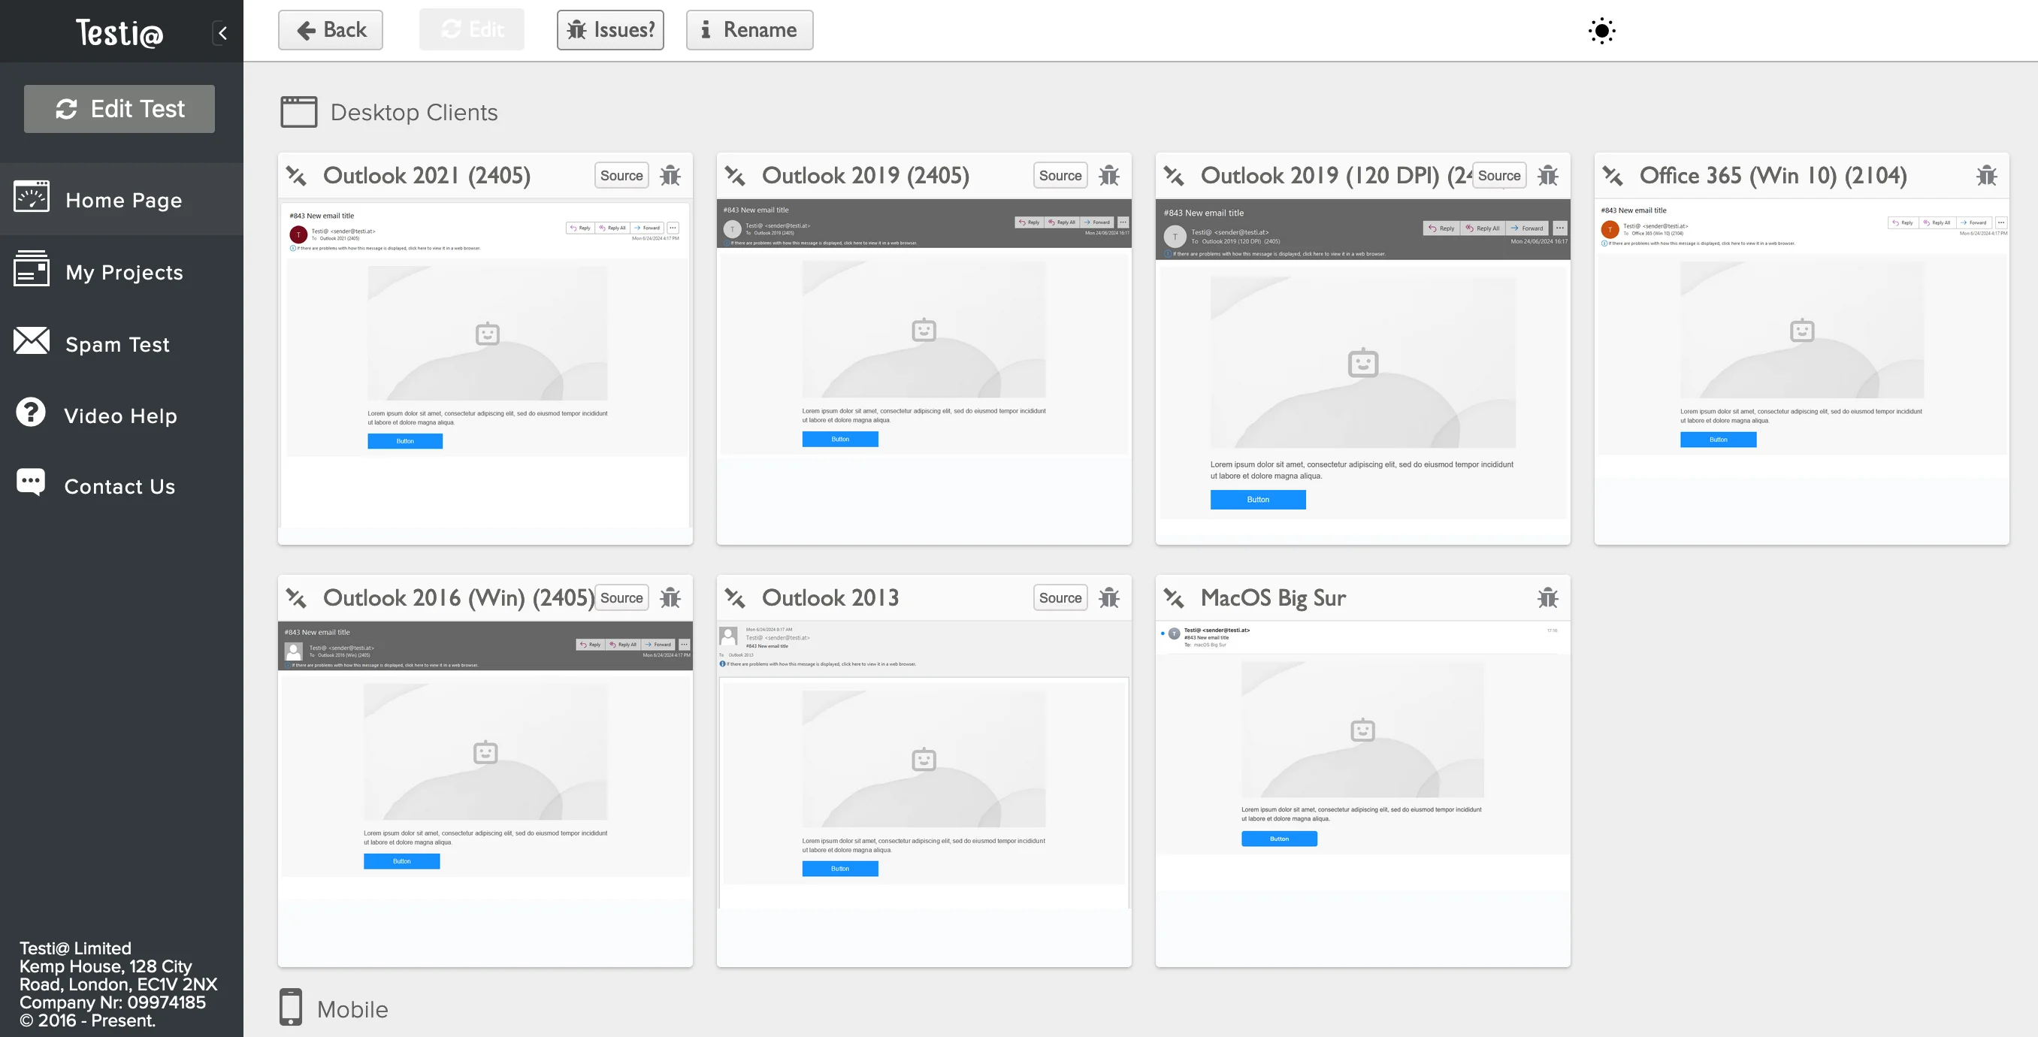Open Source for Outlook 2013
Image resolution: width=2038 pixels, height=1037 pixels.
[1060, 598]
